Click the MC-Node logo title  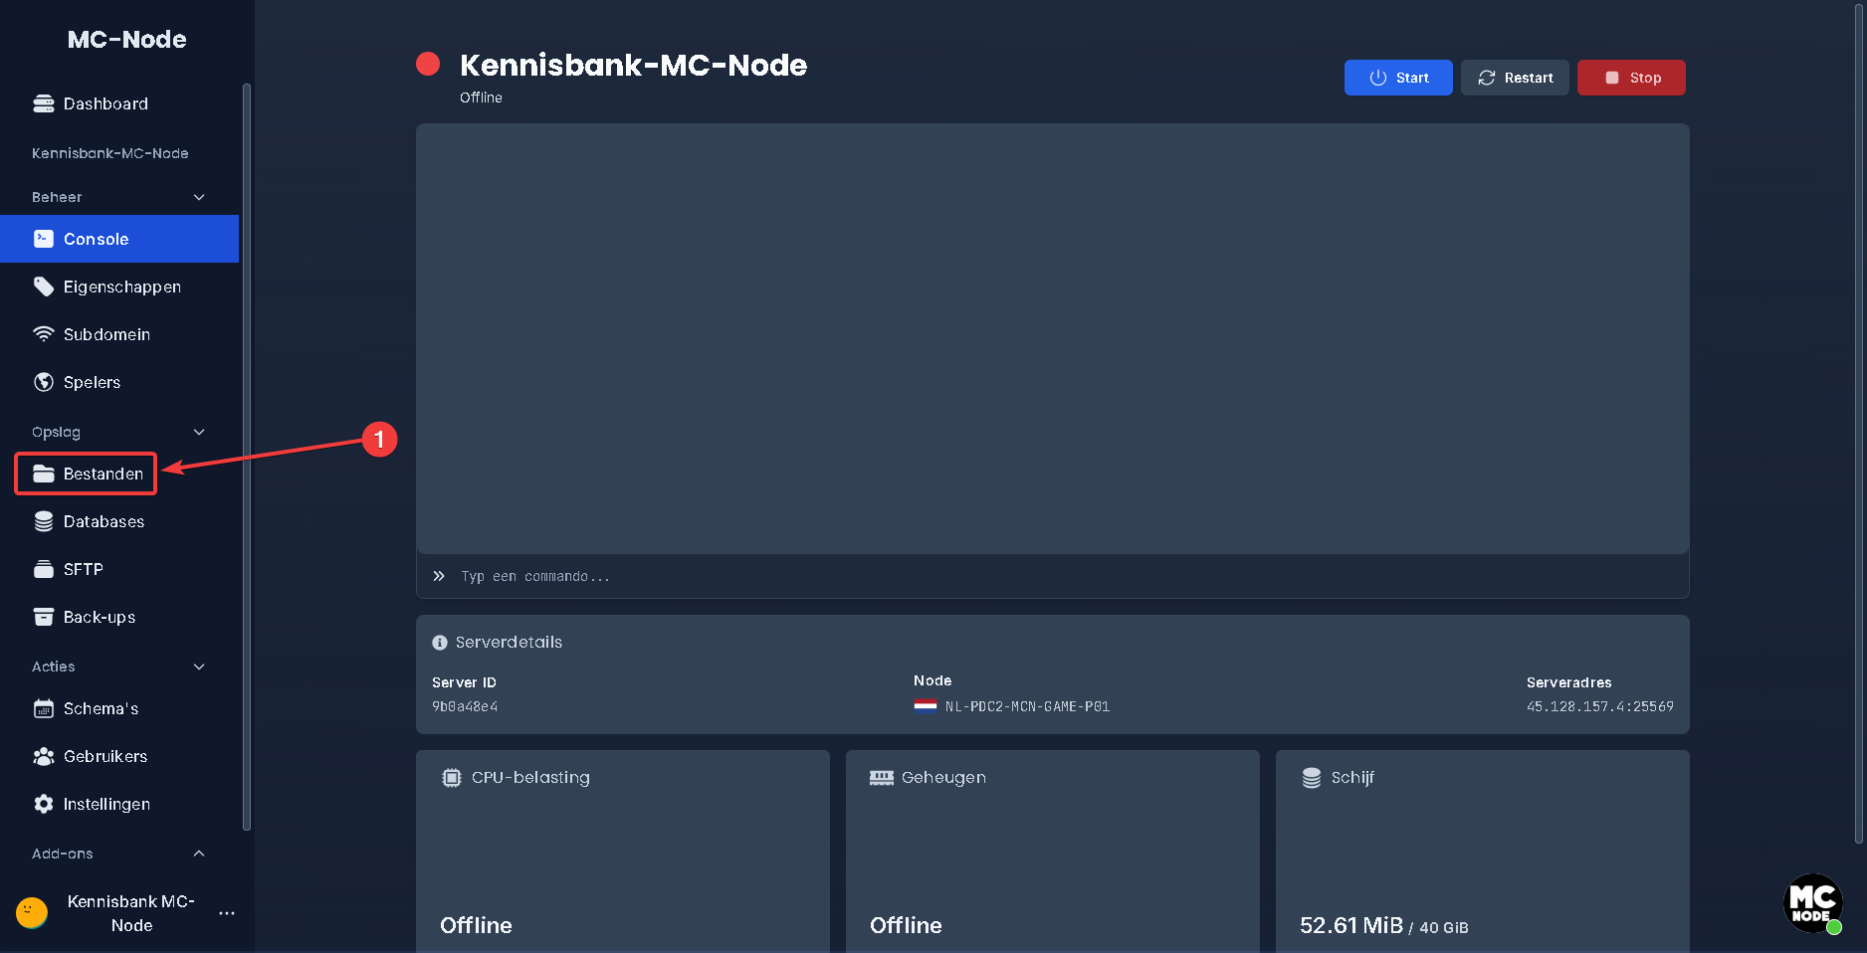(127, 39)
